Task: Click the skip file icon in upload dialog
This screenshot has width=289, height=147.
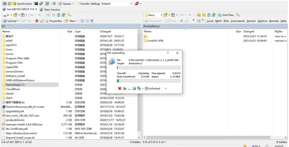Action: pyautogui.click(x=124, y=89)
